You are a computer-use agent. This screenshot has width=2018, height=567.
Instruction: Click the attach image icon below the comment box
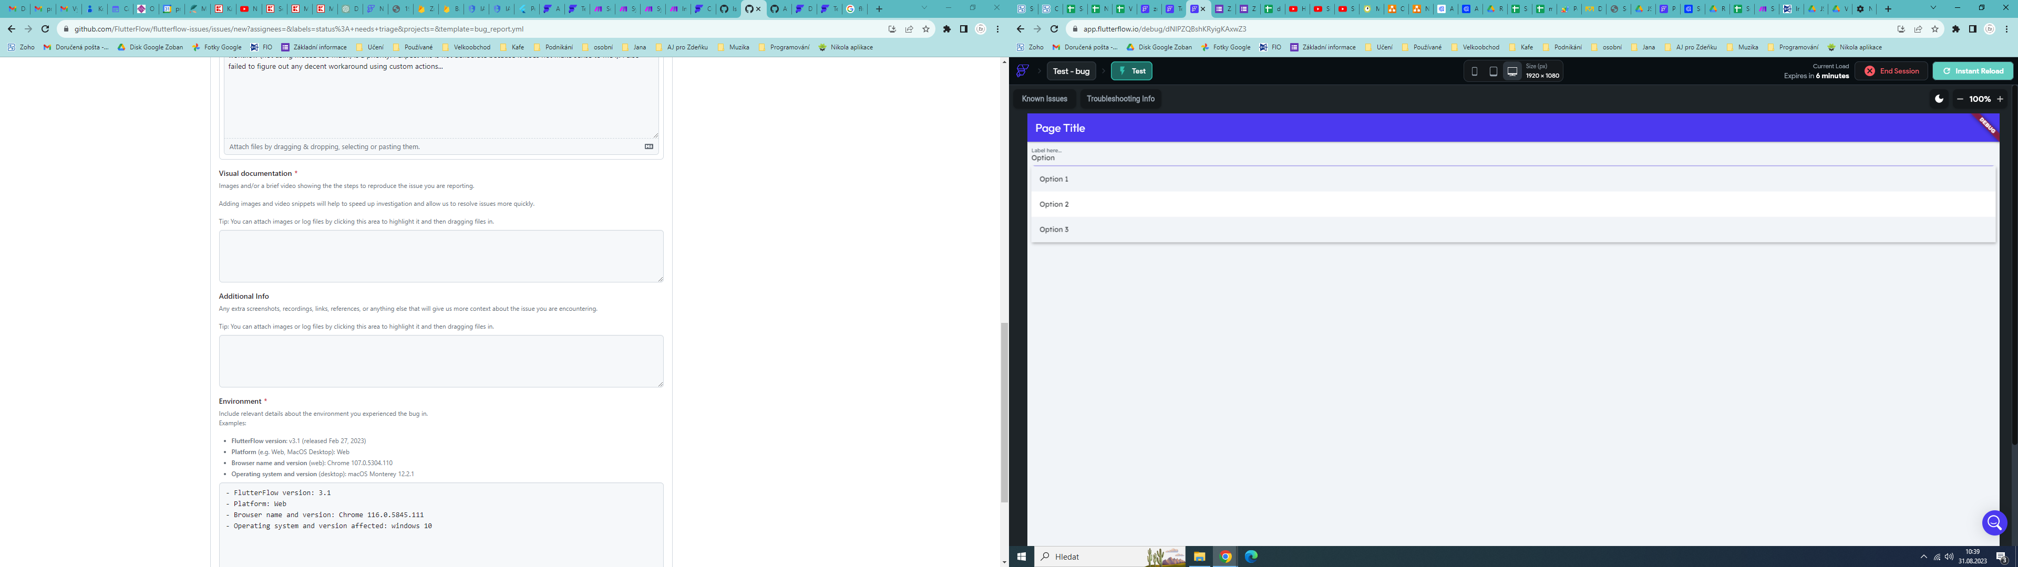pos(648,146)
